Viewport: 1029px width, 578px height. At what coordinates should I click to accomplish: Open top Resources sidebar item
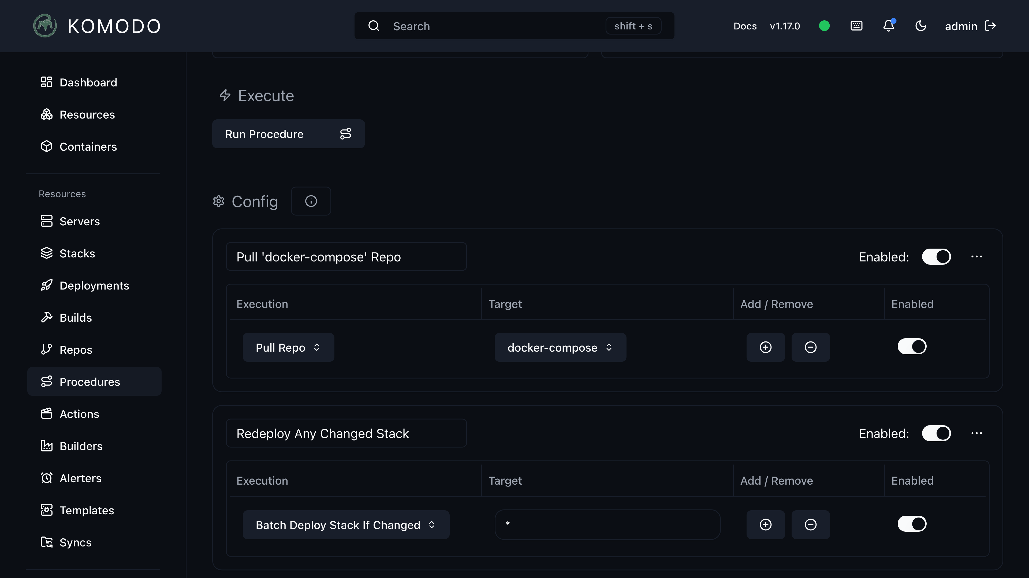[x=94, y=115]
